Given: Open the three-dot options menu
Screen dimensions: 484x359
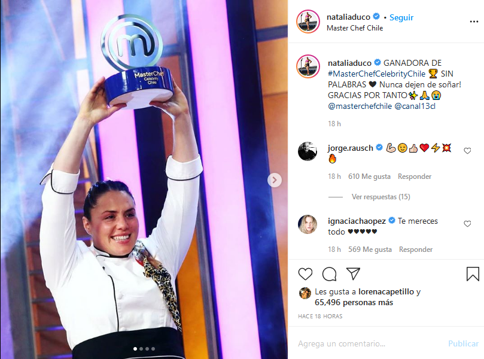Looking at the screenshot, I should coord(474,22).
